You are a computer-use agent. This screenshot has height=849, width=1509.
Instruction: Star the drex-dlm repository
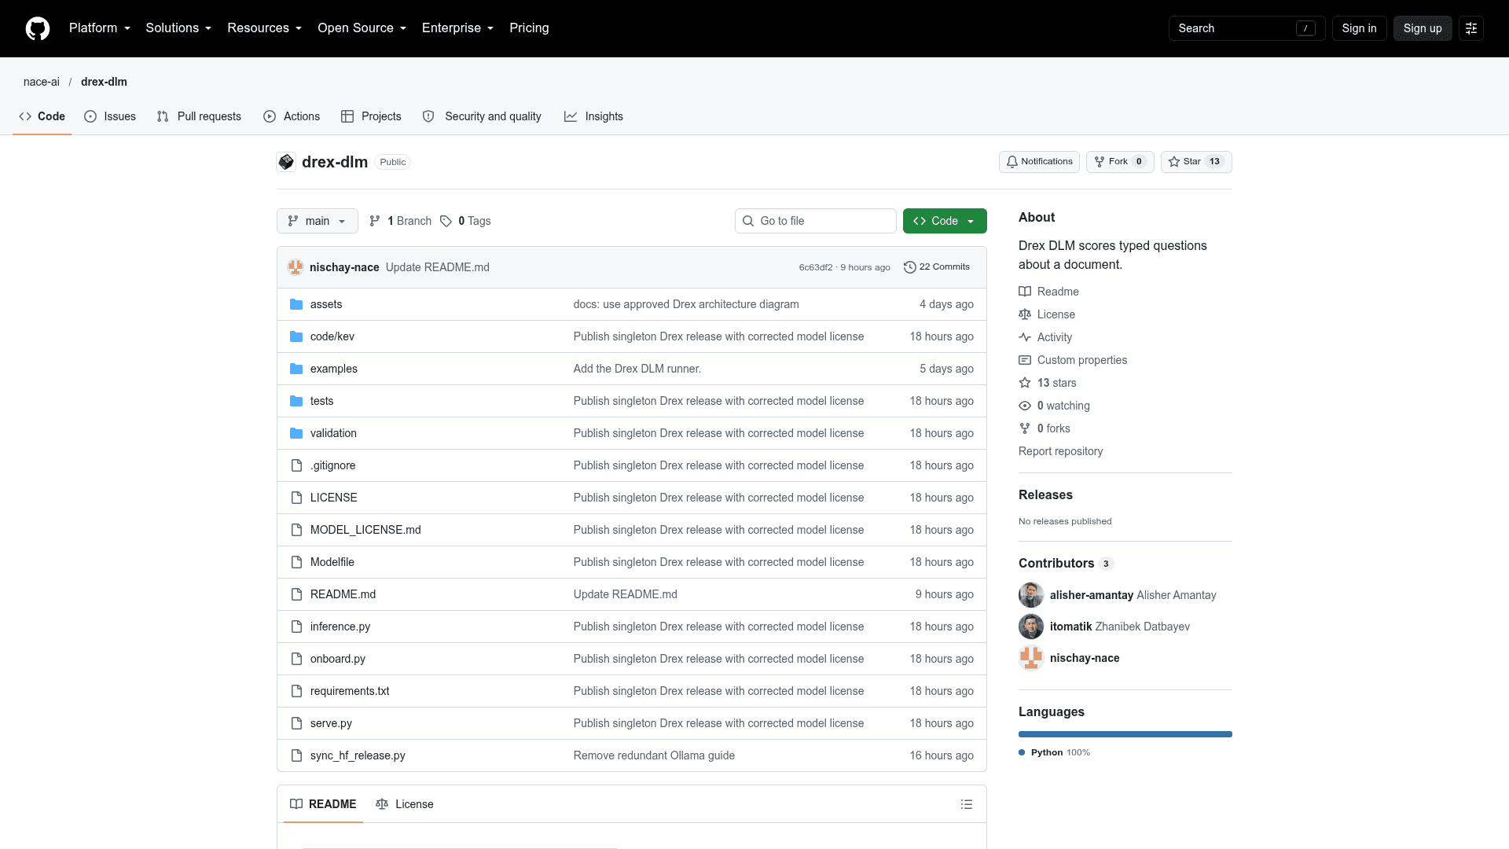(x=1196, y=162)
